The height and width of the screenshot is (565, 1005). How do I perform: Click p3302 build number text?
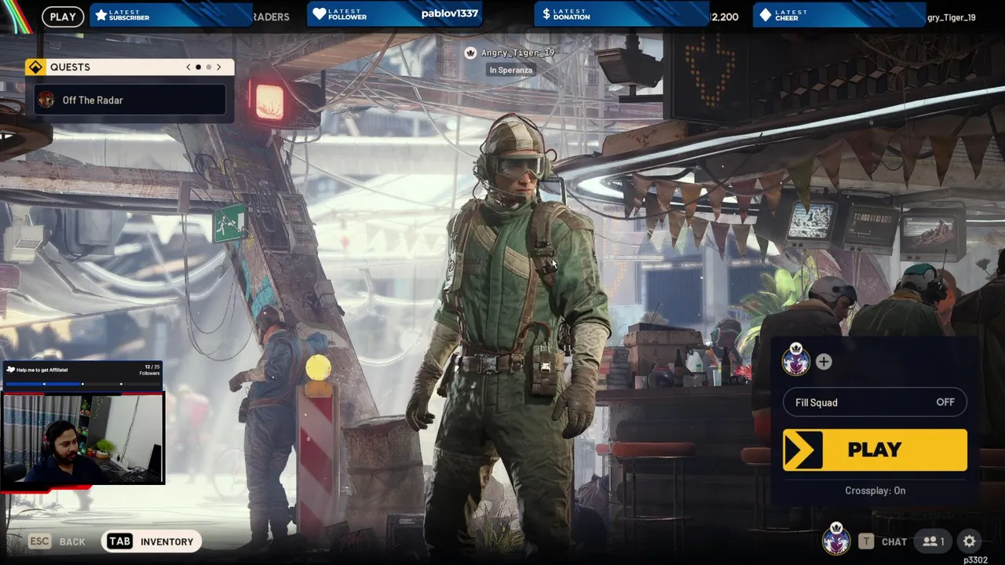tap(975, 560)
